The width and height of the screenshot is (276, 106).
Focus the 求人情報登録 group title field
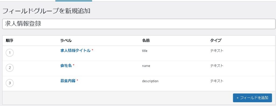[x=139, y=24]
